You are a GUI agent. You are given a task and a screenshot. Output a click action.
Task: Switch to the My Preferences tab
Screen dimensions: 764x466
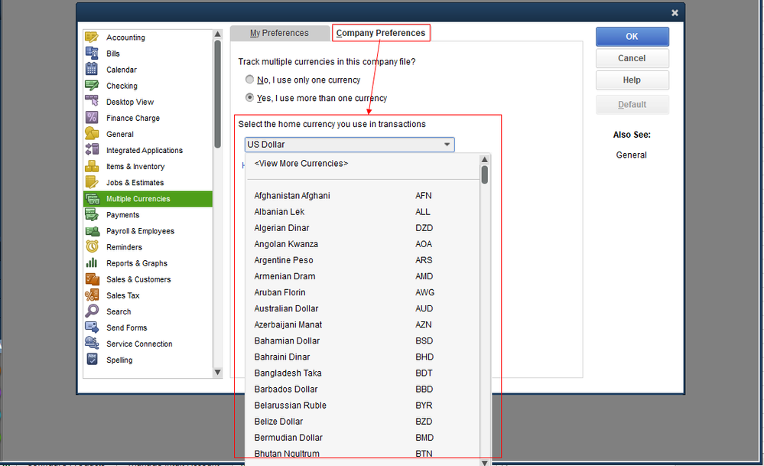(x=279, y=33)
